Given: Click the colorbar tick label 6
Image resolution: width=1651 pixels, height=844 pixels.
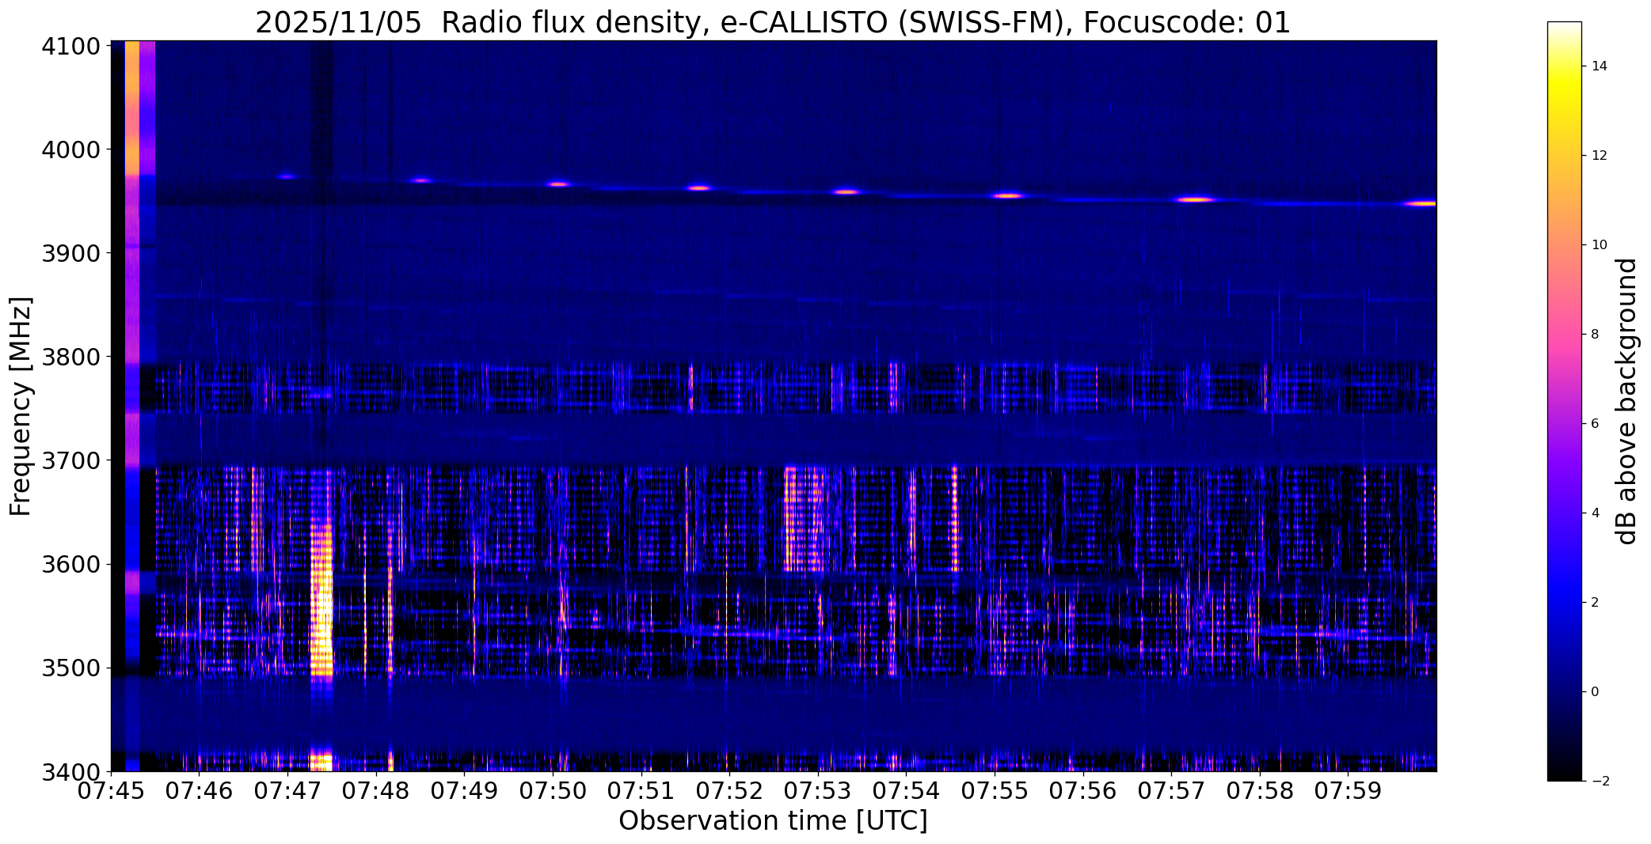Looking at the screenshot, I should (x=1595, y=424).
